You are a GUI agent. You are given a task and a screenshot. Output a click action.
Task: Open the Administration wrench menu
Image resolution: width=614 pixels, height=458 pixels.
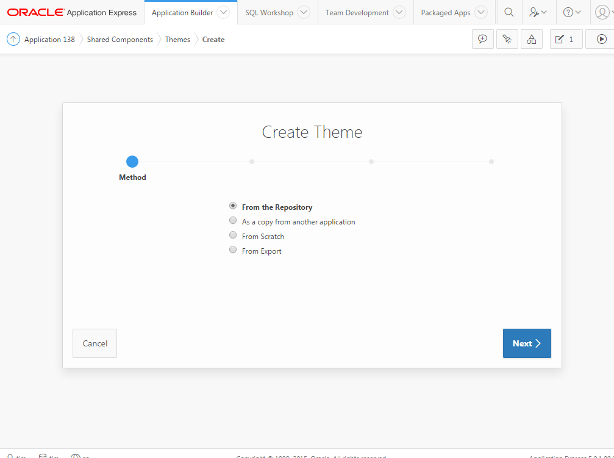(x=538, y=12)
